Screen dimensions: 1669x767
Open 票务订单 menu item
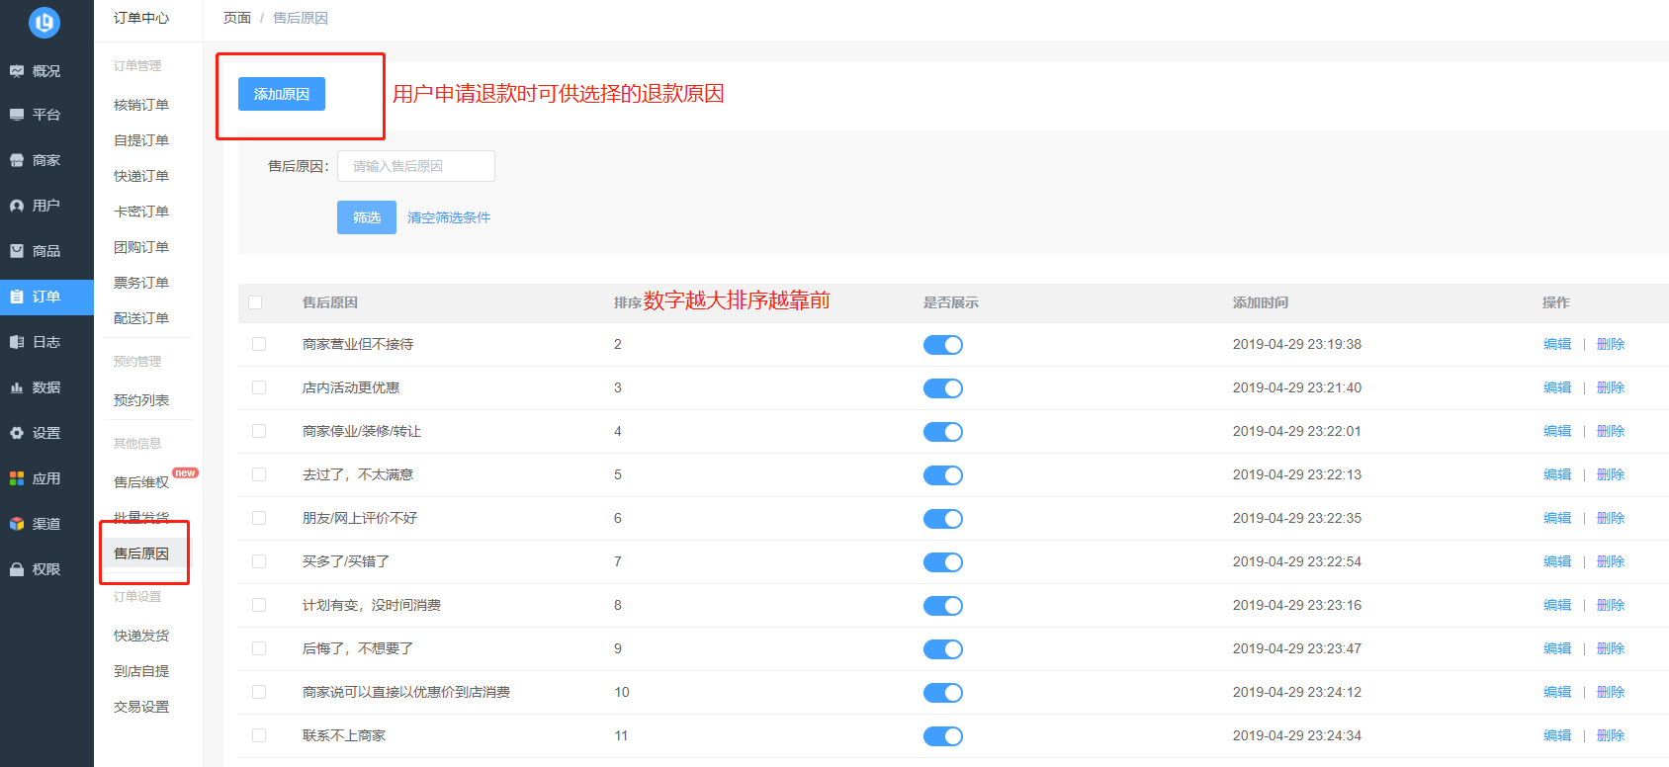pos(141,283)
